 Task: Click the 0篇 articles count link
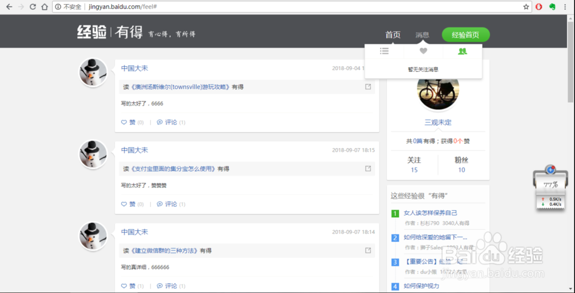[x=417, y=141]
